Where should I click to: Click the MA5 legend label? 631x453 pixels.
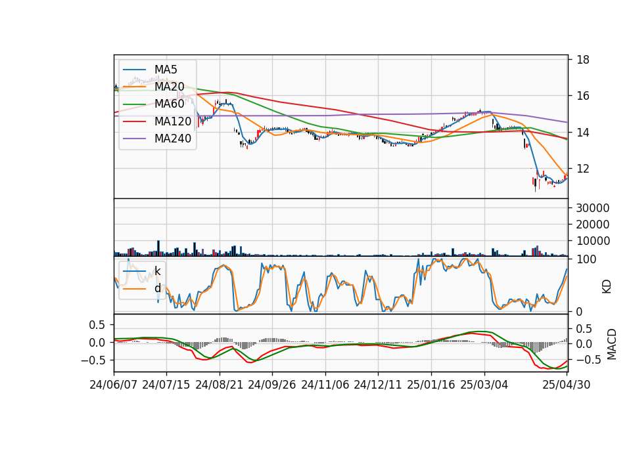click(166, 70)
